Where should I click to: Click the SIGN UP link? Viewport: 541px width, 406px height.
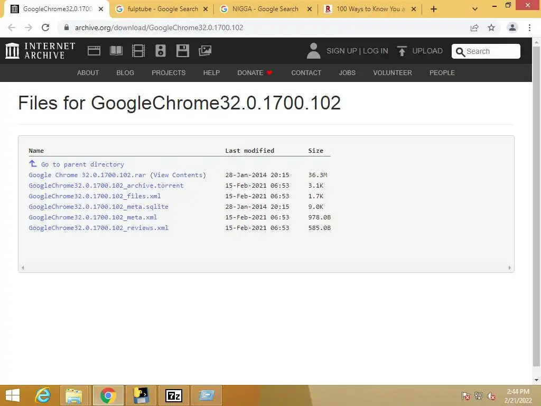coord(342,51)
